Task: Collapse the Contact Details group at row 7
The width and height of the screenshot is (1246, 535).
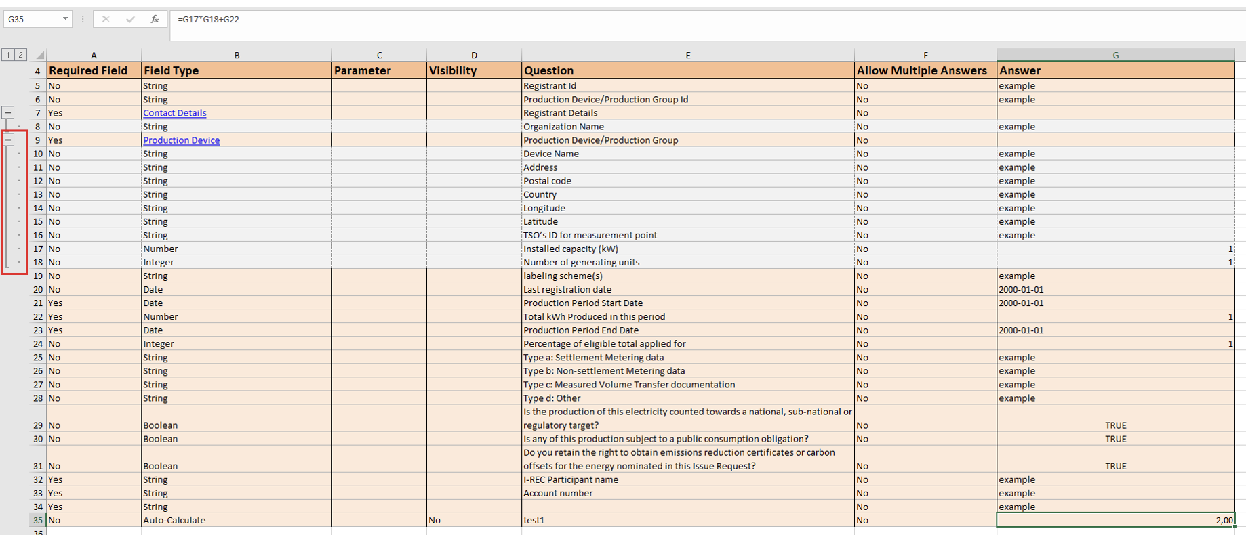Action: [8, 112]
